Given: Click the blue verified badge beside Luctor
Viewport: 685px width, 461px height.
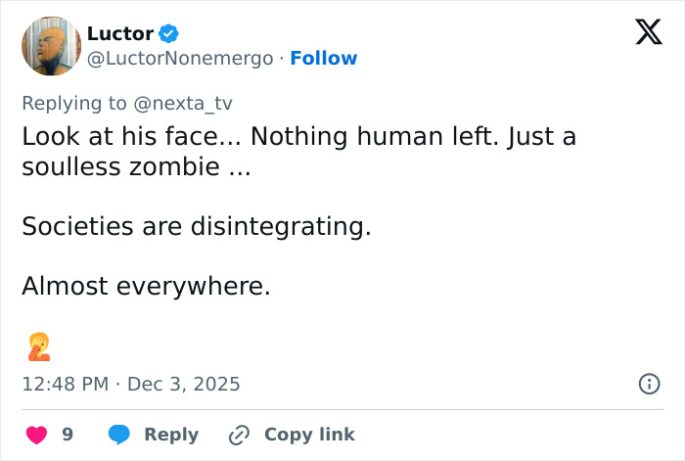Looking at the screenshot, I should click(169, 33).
